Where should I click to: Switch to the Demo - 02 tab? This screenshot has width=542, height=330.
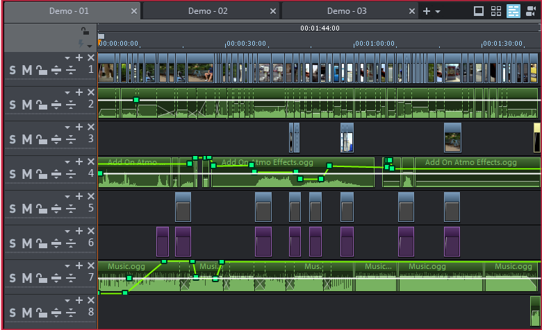point(208,11)
